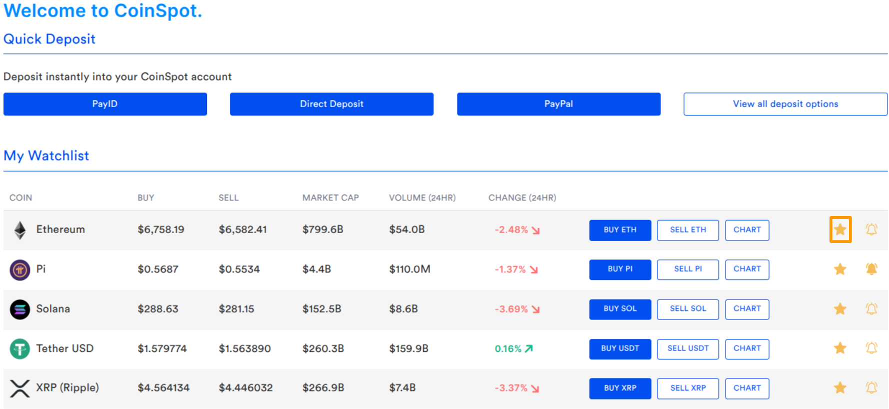Open View all deposit options
Screen dimensions: 889x409
click(785, 104)
